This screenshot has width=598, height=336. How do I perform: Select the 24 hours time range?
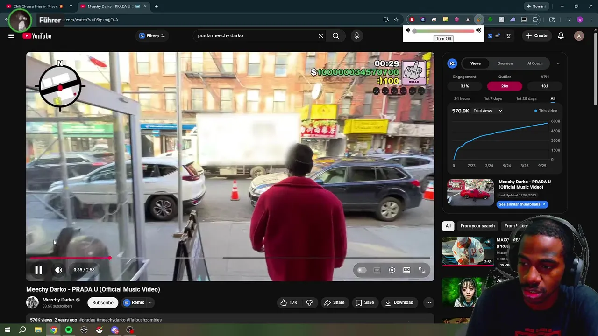point(462,98)
